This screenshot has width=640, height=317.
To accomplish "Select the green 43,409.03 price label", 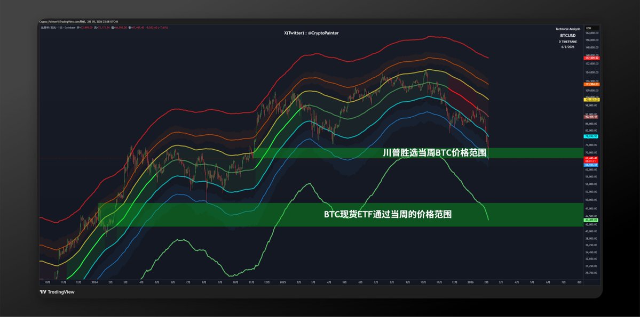I will 591,220.
